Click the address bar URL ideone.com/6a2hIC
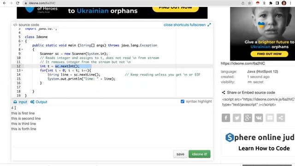The height and width of the screenshot is (166, 295). coord(42,3)
